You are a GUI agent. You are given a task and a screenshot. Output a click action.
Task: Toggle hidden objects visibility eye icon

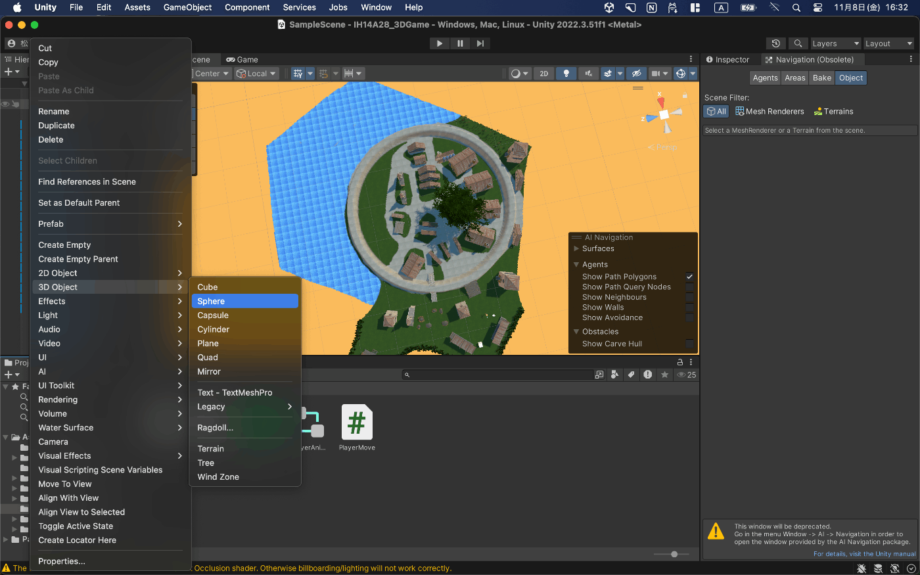pos(636,74)
